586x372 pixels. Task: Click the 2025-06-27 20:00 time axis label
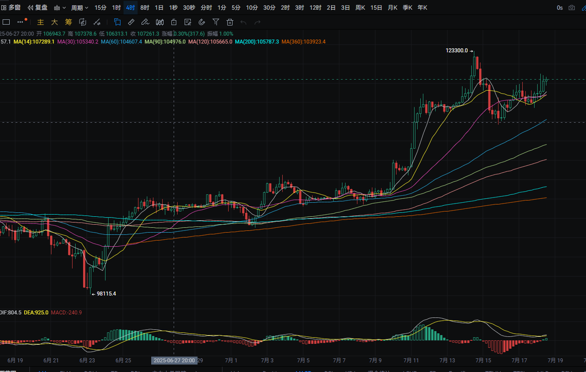click(x=175, y=360)
